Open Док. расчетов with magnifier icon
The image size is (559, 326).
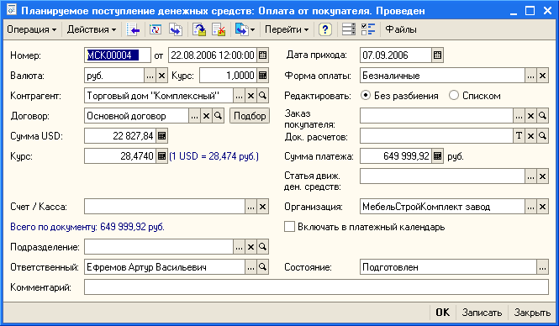coord(542,136)
